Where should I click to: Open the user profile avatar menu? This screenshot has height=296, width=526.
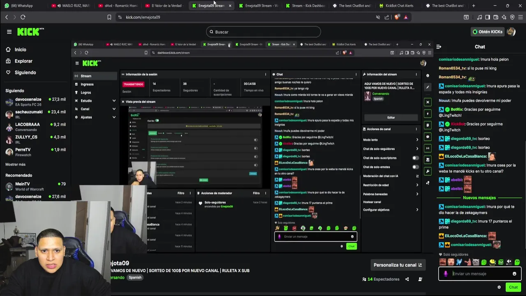(511, 32)
